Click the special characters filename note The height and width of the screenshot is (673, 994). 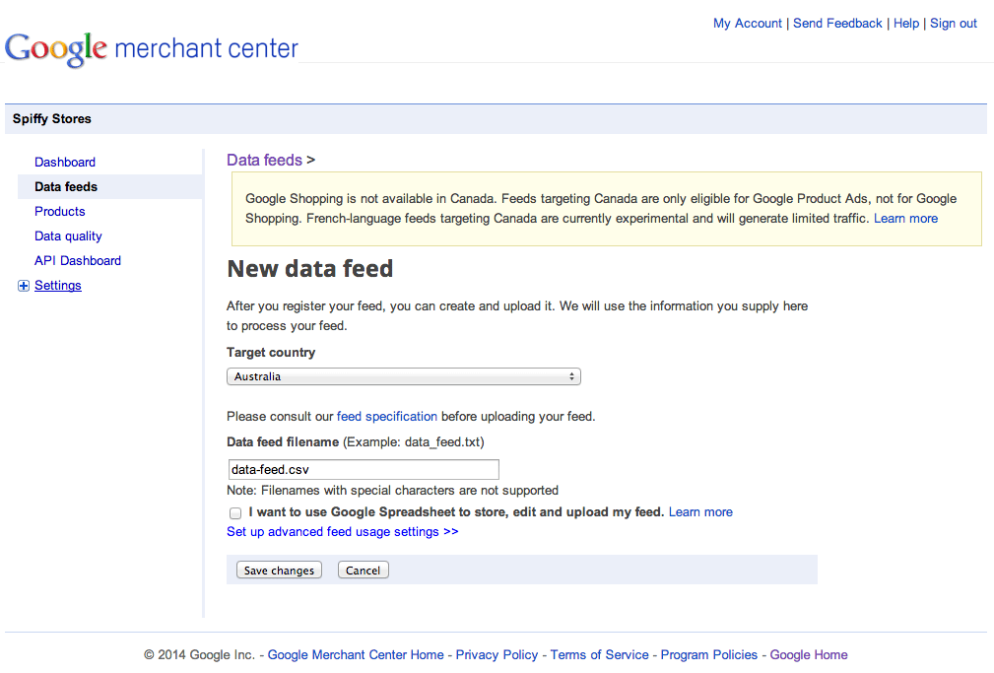pyautogui.click(x=392, y=491)
